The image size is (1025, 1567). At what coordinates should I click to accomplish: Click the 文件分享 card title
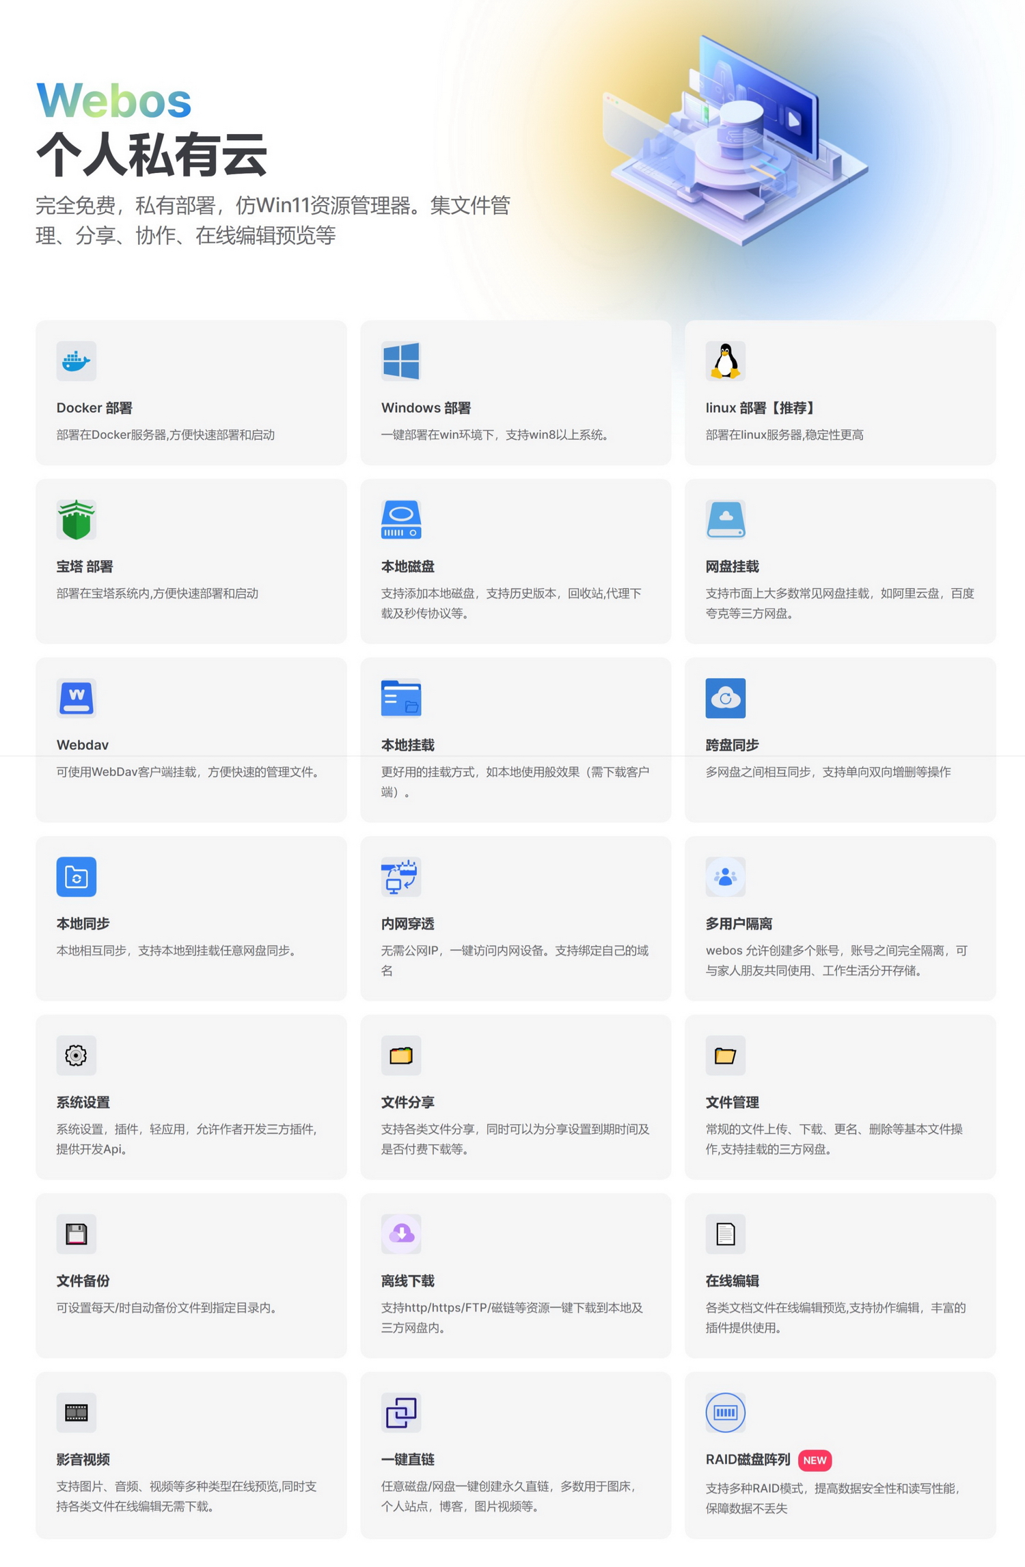tap(407, 1102)
